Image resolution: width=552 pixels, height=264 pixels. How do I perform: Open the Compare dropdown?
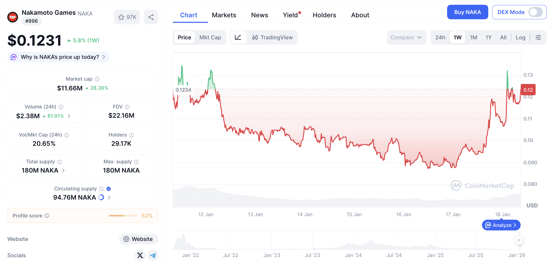coord(406,38)
